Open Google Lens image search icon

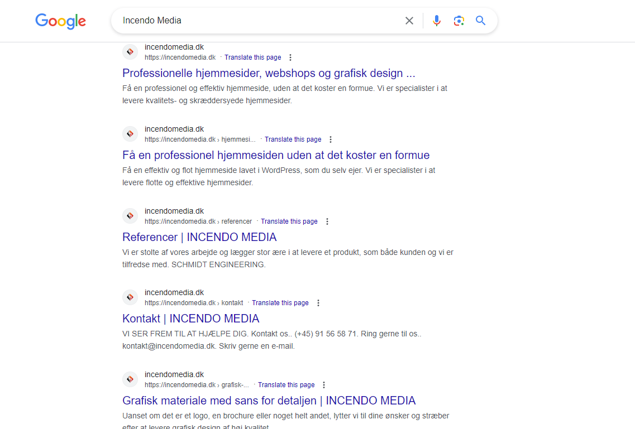(459, 21)
